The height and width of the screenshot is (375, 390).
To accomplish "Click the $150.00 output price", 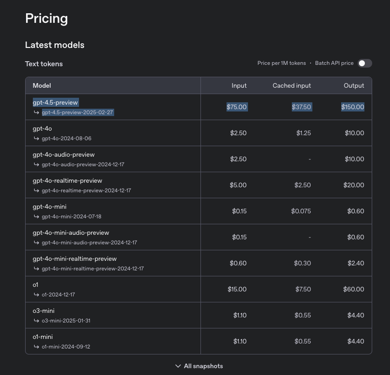I will coord(353,107).
